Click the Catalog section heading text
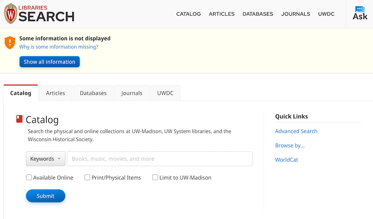The height and width of the screenshot is (219, 373). point(42,120)
